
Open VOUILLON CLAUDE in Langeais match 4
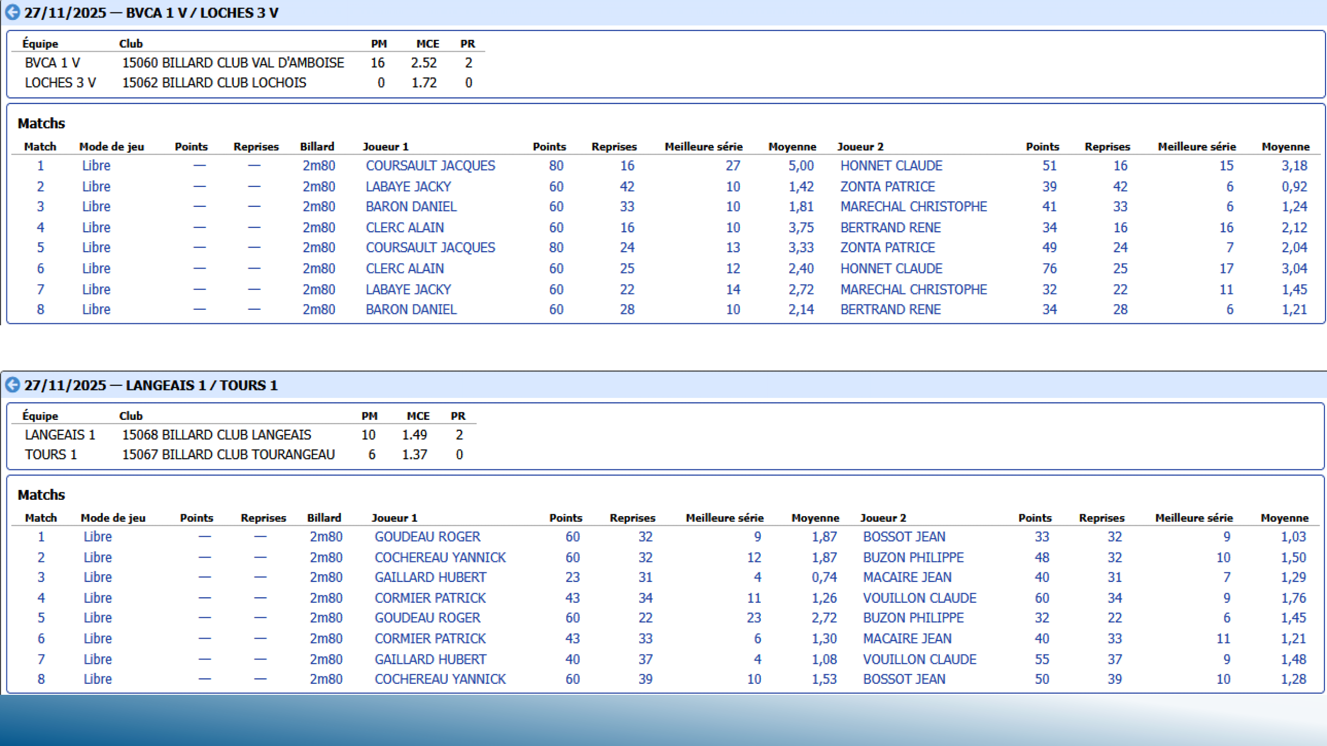click(x=919, y=598)
